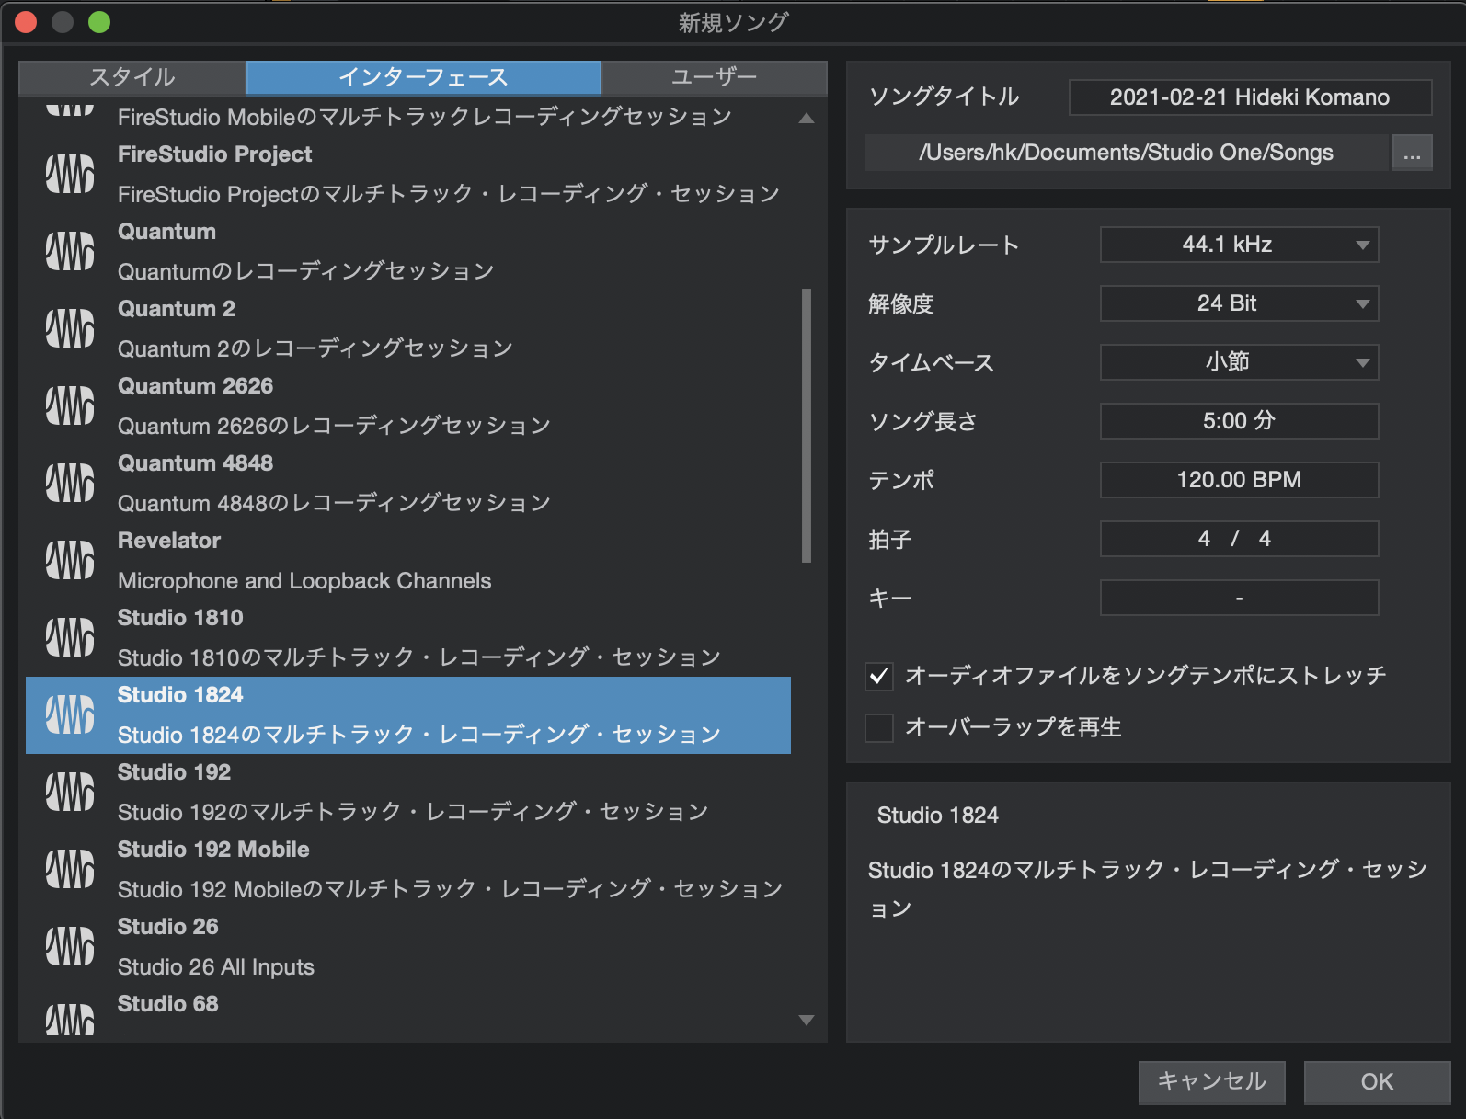Screen dimensions: 1466x1119
Task: Select the Quantum template title
Action: 166,232
